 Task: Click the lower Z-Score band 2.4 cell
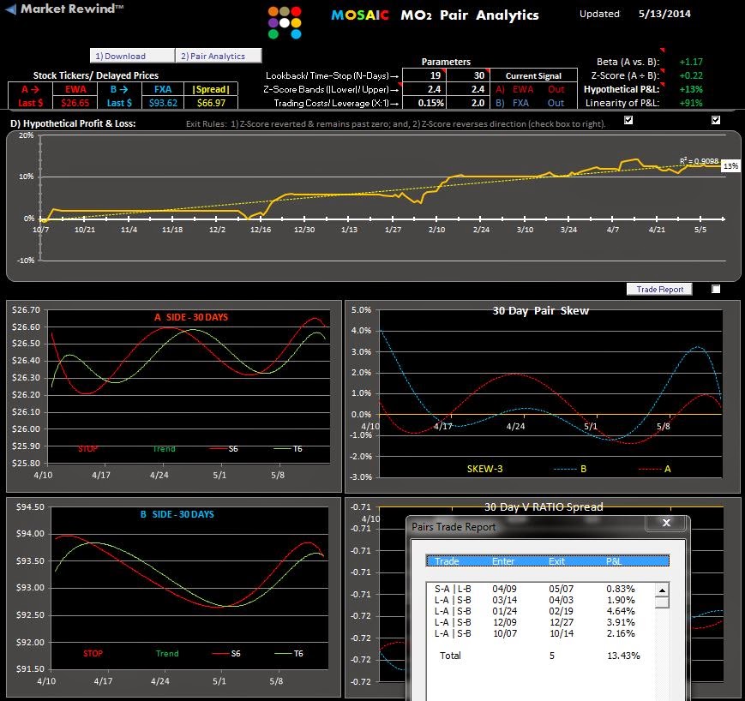coord(424,89)
